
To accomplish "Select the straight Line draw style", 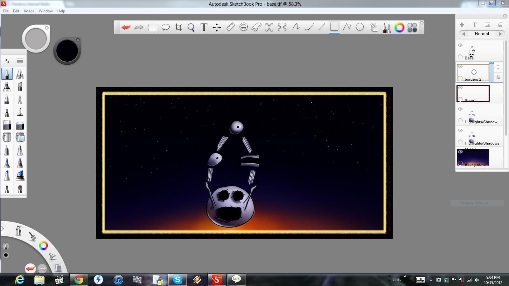I will tap(322, 27).
